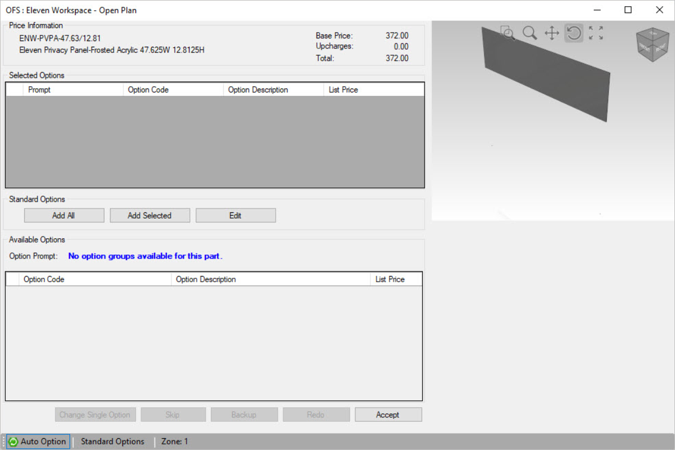Click the grayed-out Skip button
This screenshot has height=450, width=675.
click(x=173, y=415)
